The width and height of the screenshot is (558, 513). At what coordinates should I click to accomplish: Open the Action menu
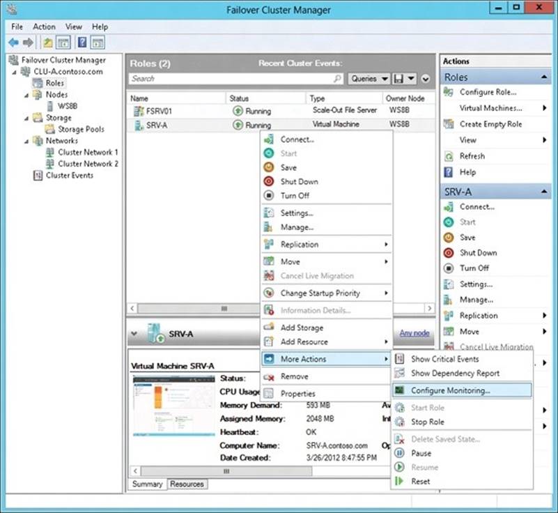coord(44,26)
